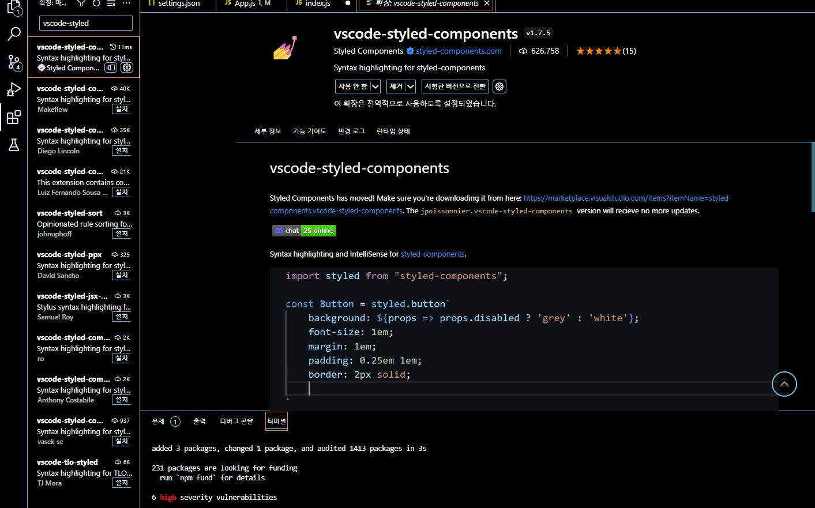
Task: Switch to the App.js editor tab
Action: [251, 4]
